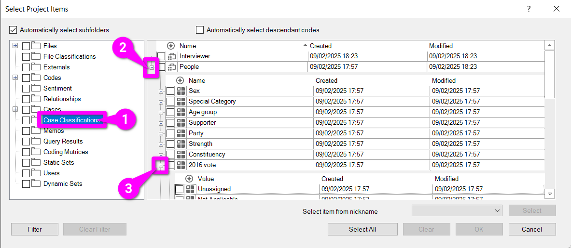Select Case Classifications in folder tree

71,120
